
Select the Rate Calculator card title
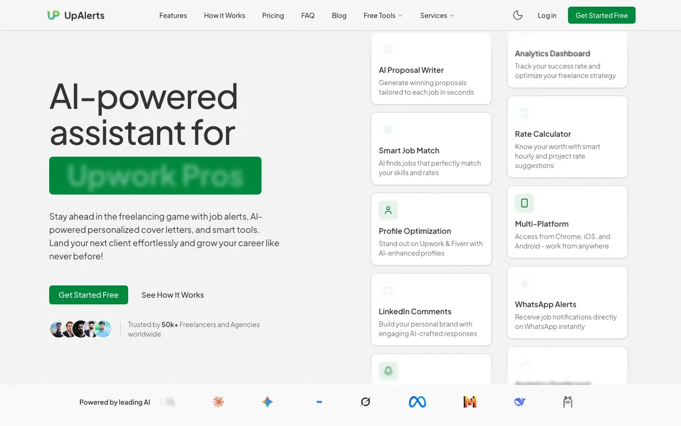[x=543, y=134]
